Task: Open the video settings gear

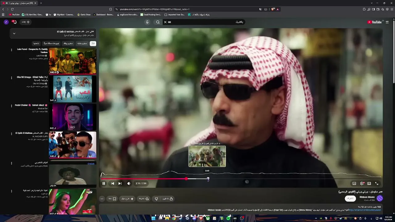Action: pos(362,183)
